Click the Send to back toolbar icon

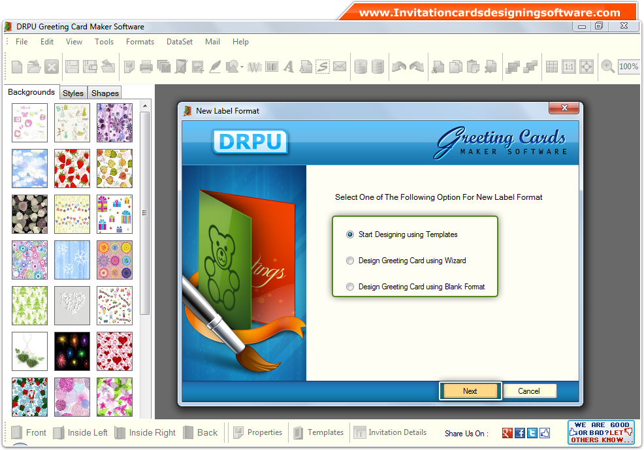pyautogui.click(x=530, y=67)
